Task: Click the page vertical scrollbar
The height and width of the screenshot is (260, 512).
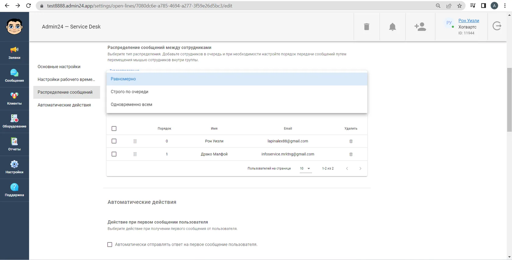Action: click(509, 100)
